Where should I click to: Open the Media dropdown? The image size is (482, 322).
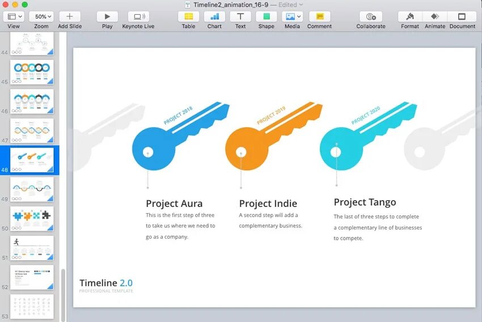[x=292, y=16]
